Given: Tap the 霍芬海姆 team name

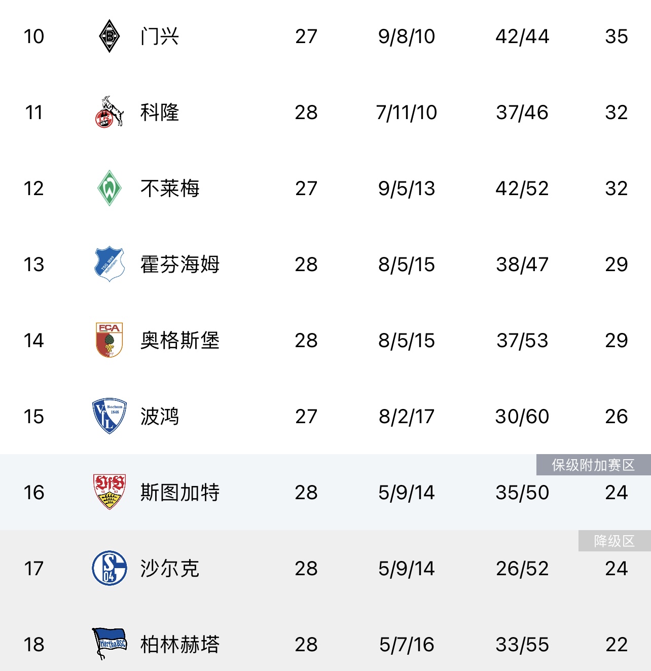Looking at the screenshot, I should click(x=180, y=265).
